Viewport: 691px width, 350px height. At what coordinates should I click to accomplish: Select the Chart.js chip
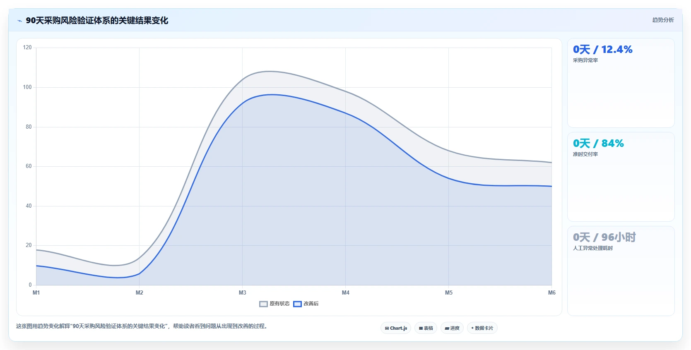(x=396, y=328)
